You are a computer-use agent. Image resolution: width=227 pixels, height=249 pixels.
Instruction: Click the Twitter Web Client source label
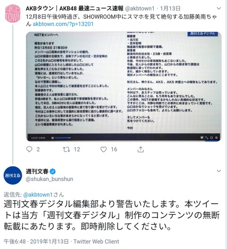click(96, 241)
